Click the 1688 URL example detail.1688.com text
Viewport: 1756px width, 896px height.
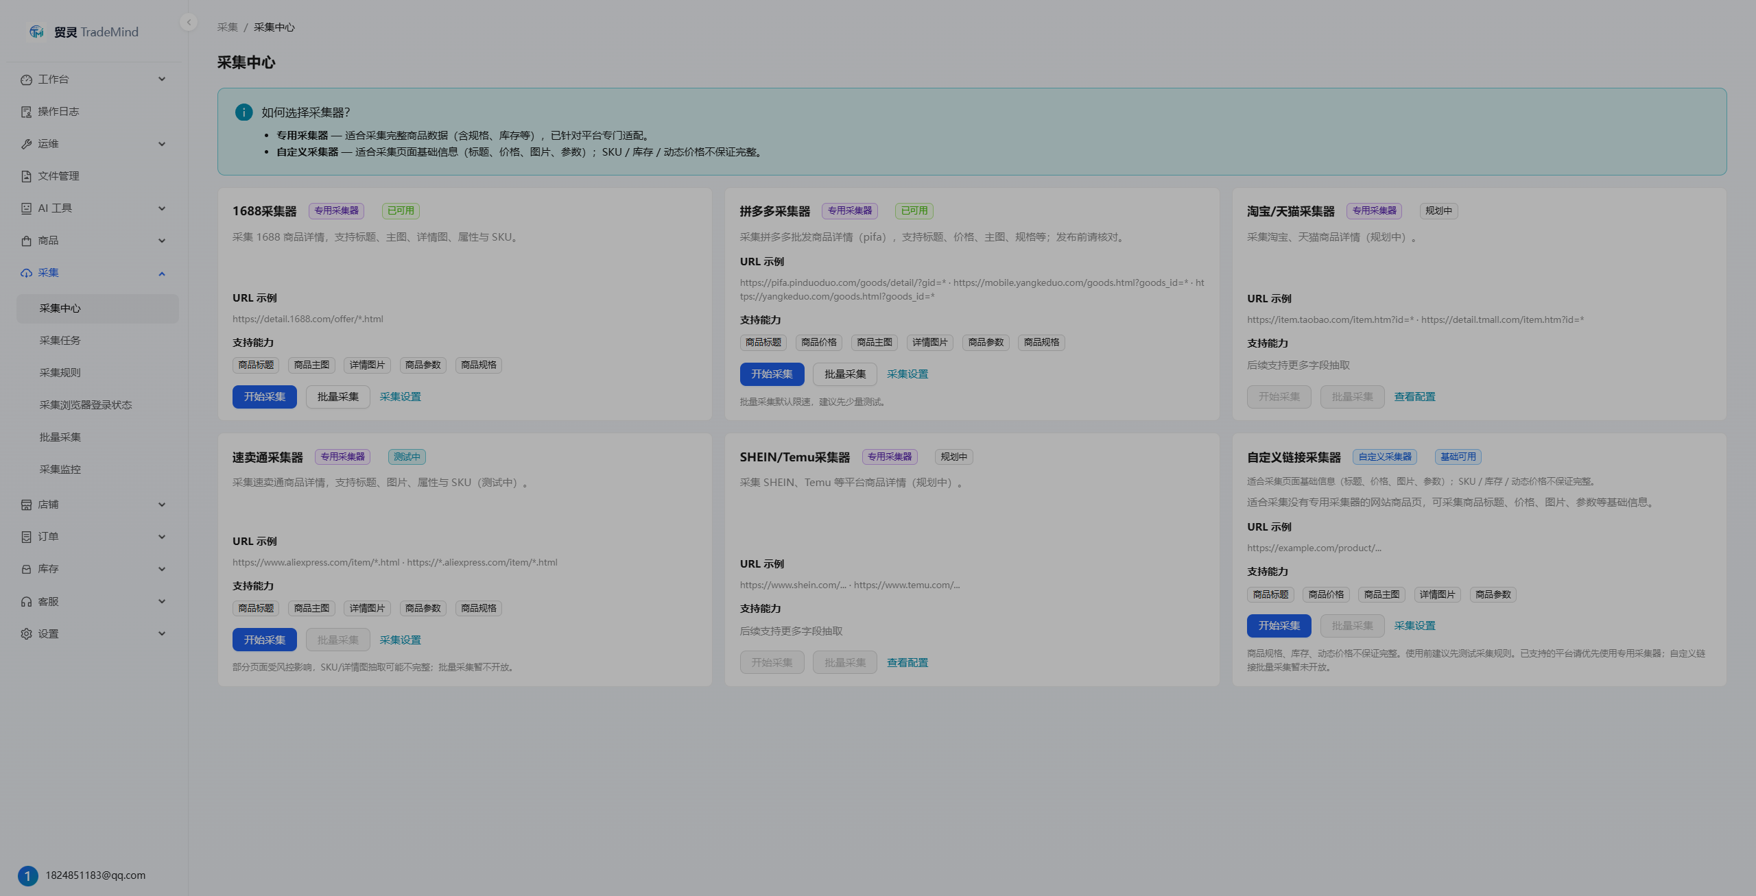pyautogui.click(x=308, y=319)
